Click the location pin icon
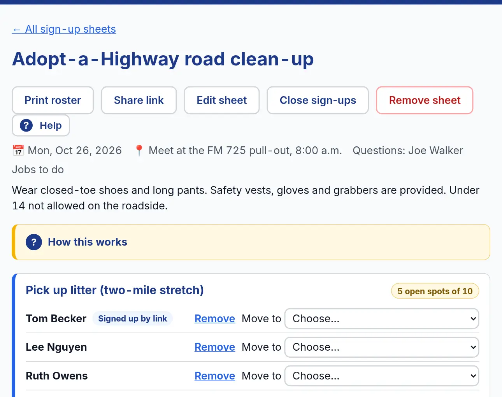The width and height of the screenshot is (502, 397). click(x=139, y=150)
